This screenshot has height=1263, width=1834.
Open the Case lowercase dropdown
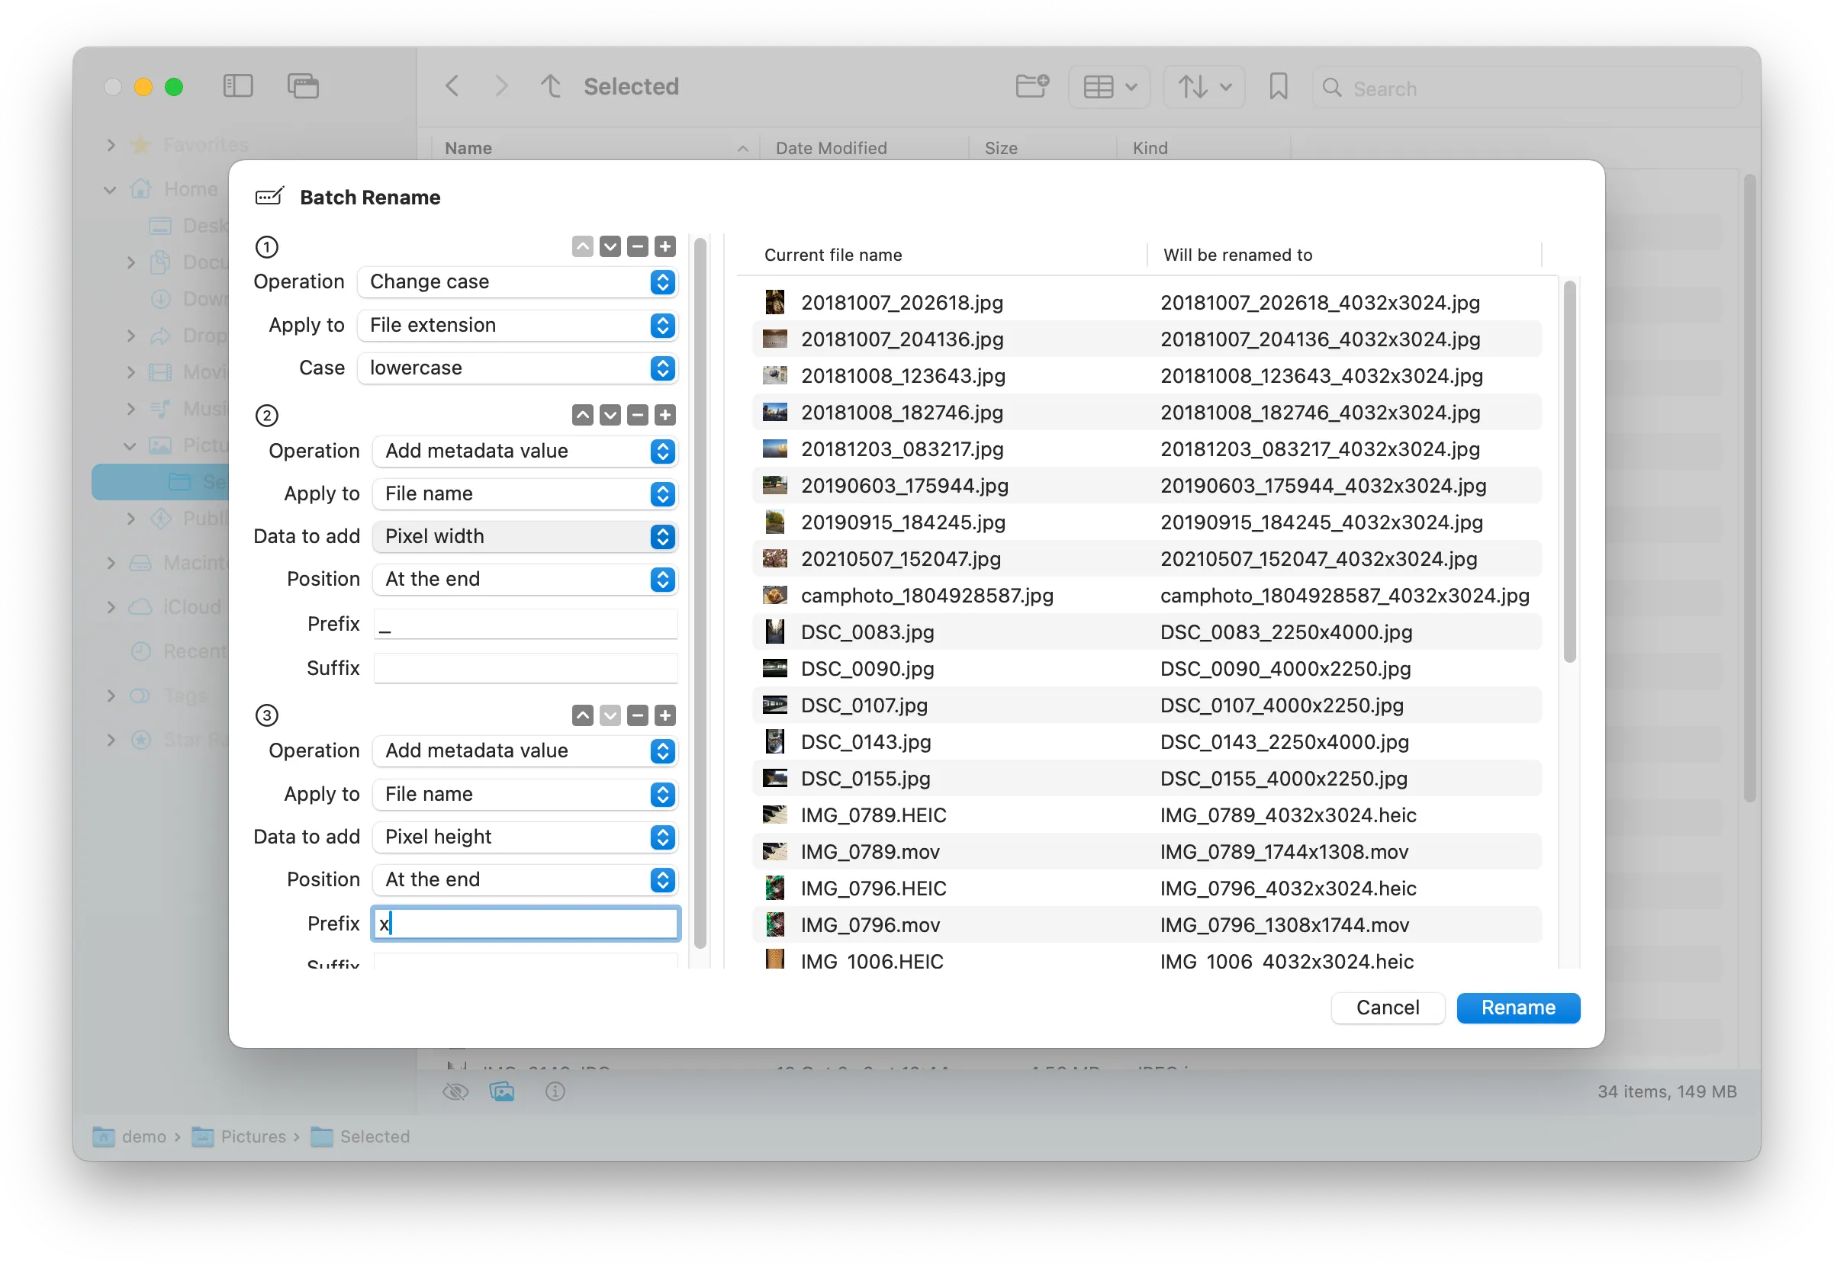point(518,368)
